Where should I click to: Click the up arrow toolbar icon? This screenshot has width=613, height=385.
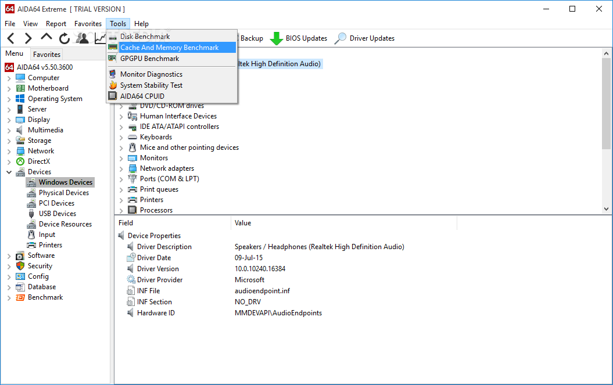click(46, 37)
